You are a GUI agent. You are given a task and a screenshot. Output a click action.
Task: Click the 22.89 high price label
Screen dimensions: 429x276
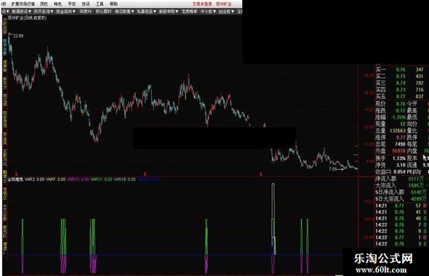click(x=18, y=36)
